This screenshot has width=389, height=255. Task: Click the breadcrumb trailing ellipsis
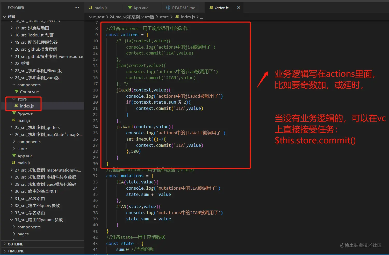tap(201, 17)
